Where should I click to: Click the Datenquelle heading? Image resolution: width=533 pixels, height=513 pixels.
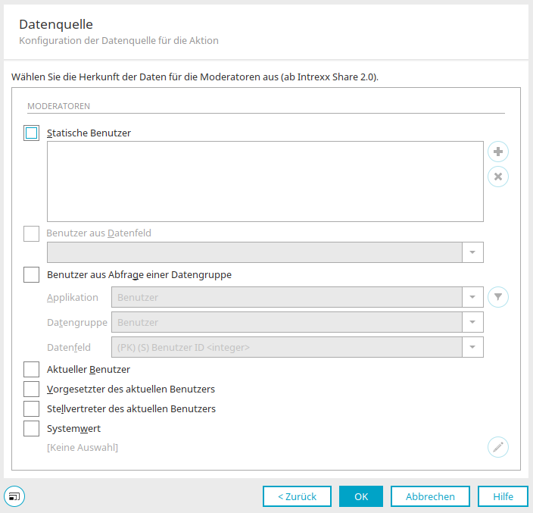pyautogui.click(x=56, y=24)
